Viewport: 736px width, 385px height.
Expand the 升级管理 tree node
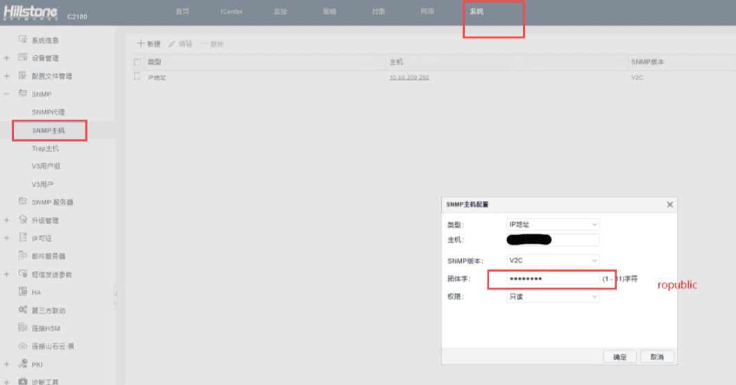click(6, 220)
